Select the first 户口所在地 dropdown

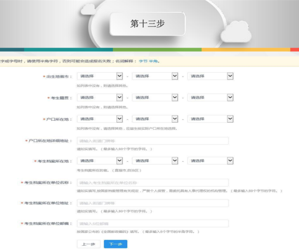(x=100, y=119)
